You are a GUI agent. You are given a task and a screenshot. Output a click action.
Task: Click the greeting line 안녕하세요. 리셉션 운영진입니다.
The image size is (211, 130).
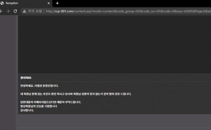(39, 86)
